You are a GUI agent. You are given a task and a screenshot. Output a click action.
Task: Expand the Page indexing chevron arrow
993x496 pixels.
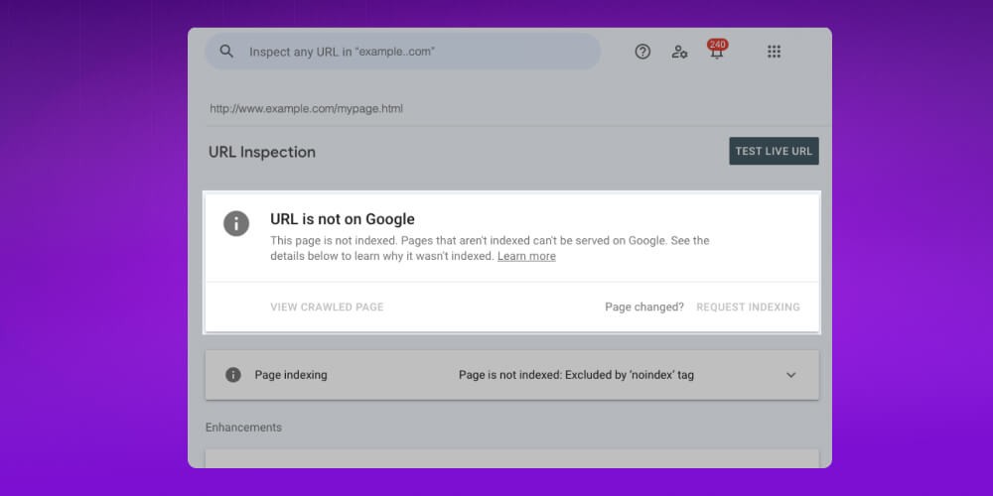point(791,375)
